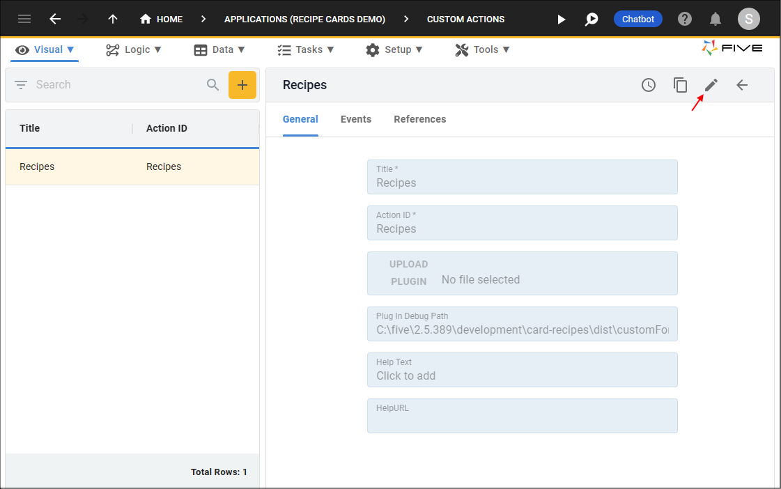Run the application with play icon
Image resolution: width=781 pixels, height=489 pixels.
point(562,20)
